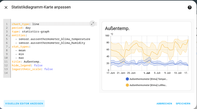
Task: Click the 60 y-axis value
Action: point(108,49)
